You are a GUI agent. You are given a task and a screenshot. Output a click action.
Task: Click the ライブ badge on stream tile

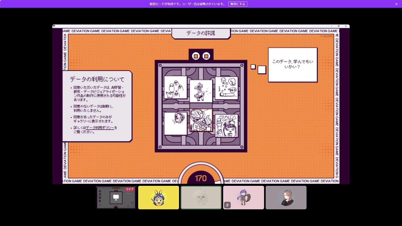click(x=130, y=189)
